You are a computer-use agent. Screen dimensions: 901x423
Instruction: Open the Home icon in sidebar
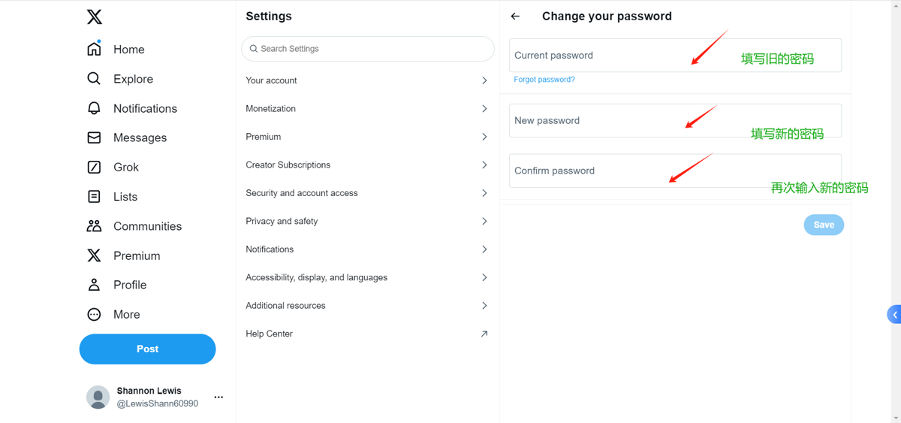pyautogui.click(x=94, y=49)
